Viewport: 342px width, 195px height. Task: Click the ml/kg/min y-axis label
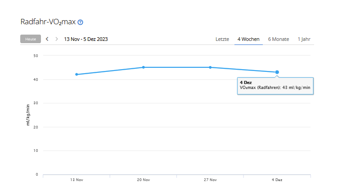click(x=28, y=114)
